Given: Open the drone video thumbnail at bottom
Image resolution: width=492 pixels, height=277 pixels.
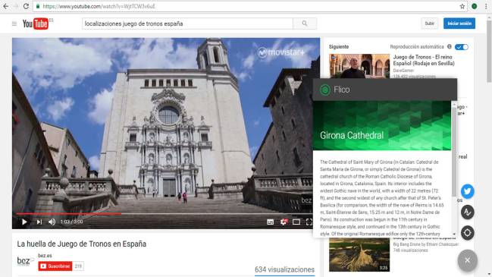Looking at the screenshot, I should click(x=359, y=254).
